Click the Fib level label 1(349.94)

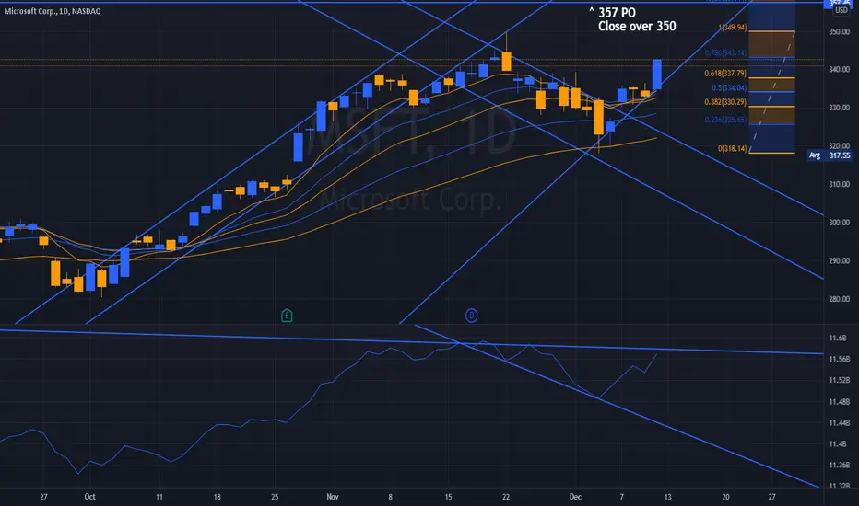[x=733, y=28]
